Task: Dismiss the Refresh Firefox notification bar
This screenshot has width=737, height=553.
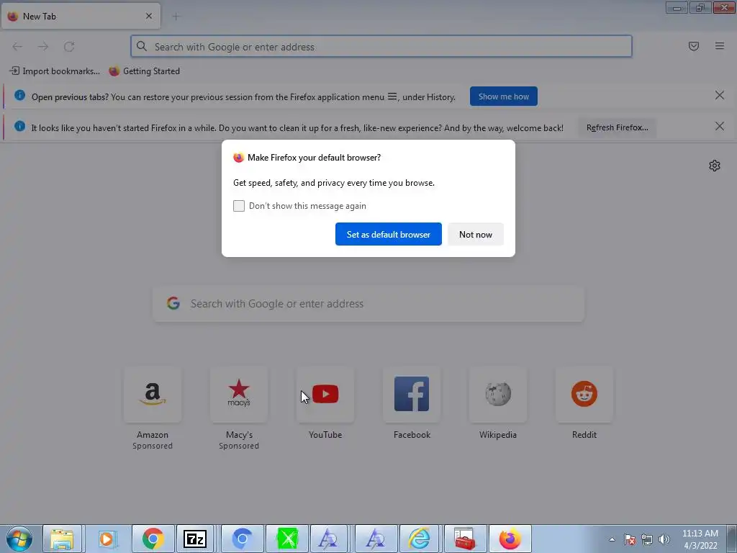Action: [x=720, y=127]
